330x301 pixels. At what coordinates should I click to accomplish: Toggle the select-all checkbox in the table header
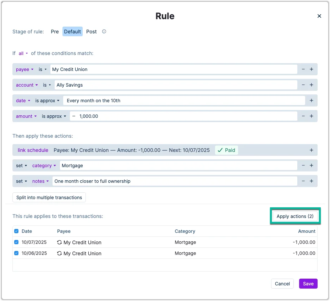(x=16, y=231)
